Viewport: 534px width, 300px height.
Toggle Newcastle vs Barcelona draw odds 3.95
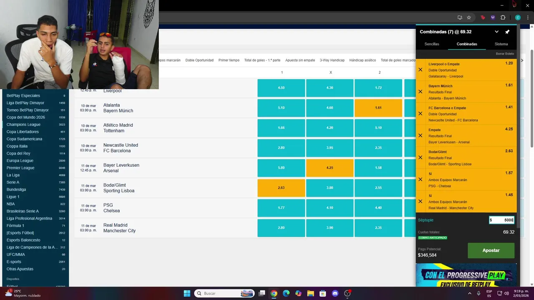pyautogui.click(x=330, y=148)
